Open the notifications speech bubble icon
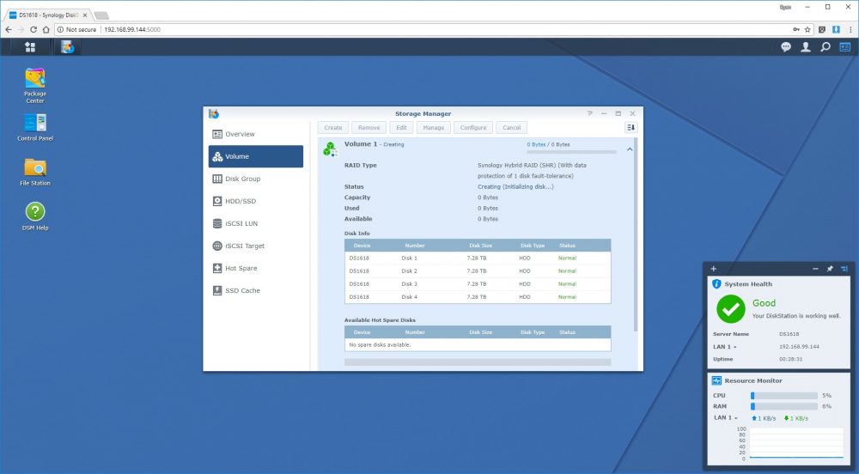The height and width of the screenshot is (474, 859). point(786,47)
